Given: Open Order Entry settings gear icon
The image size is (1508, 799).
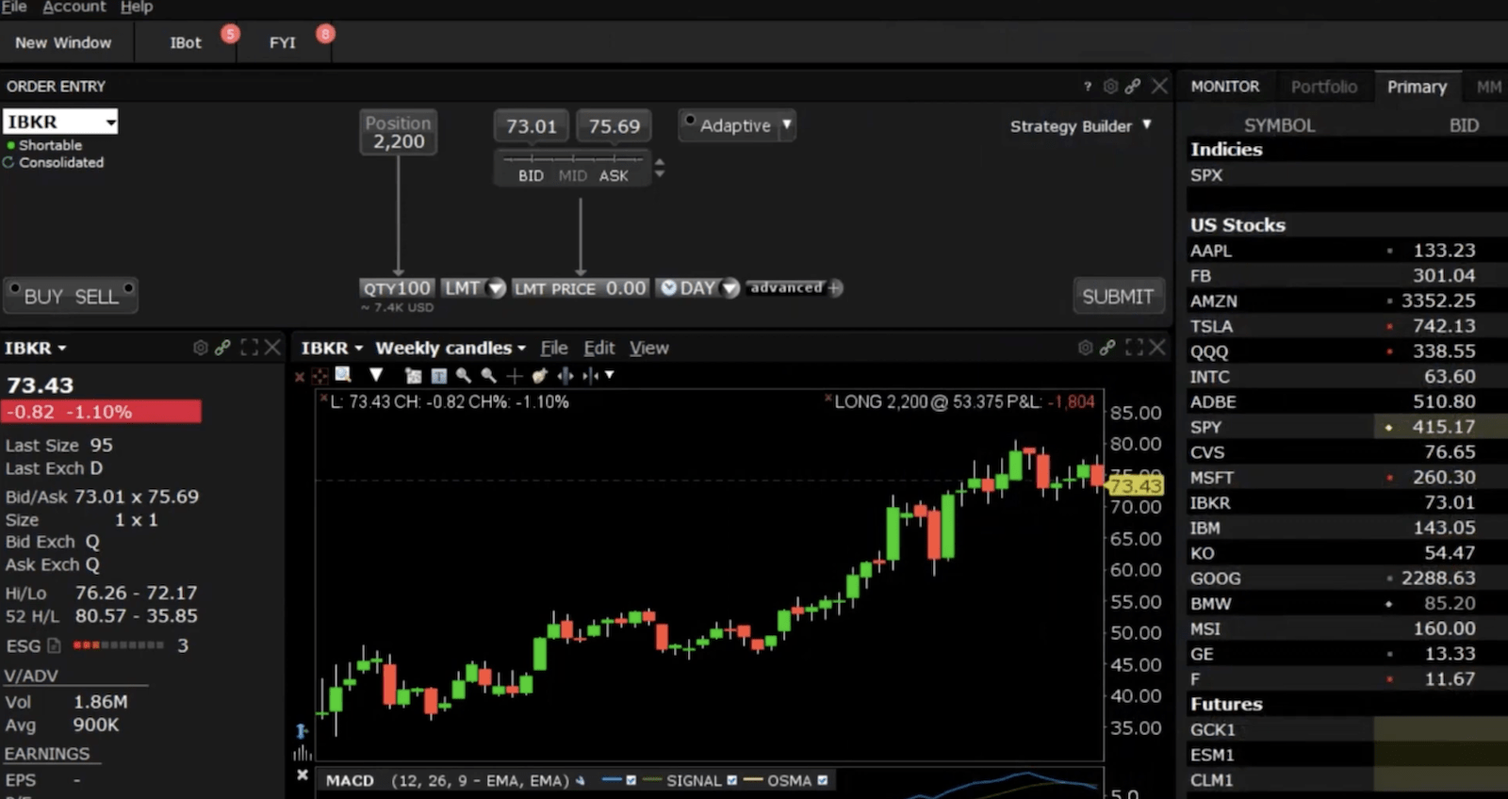Looking at the screenshot, I should pyautogui.click(x=1110, y=86).
